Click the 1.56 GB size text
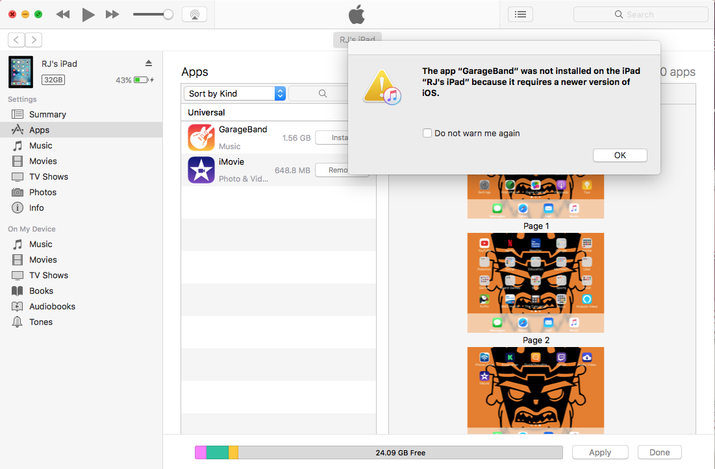 coord(296,138)
